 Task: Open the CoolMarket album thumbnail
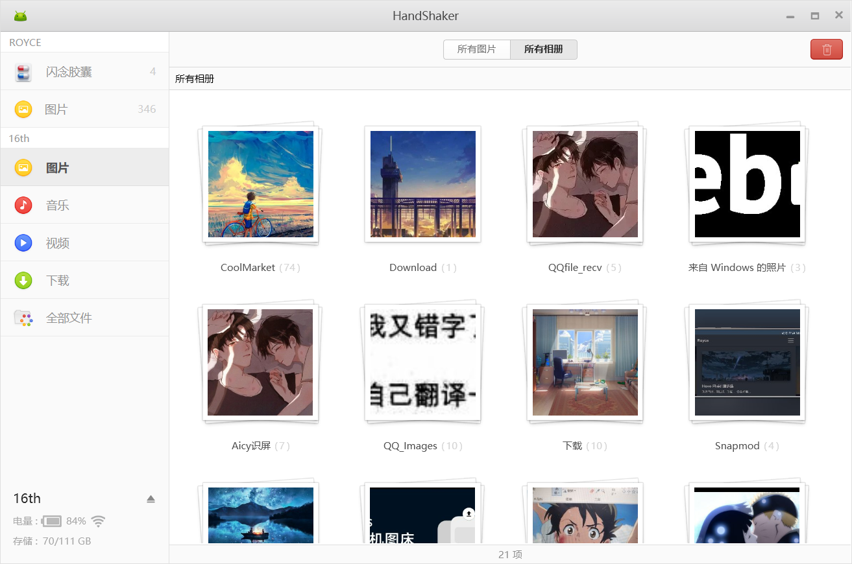pos(261,184)
